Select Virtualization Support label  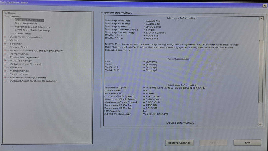click(x=25, y=64)
